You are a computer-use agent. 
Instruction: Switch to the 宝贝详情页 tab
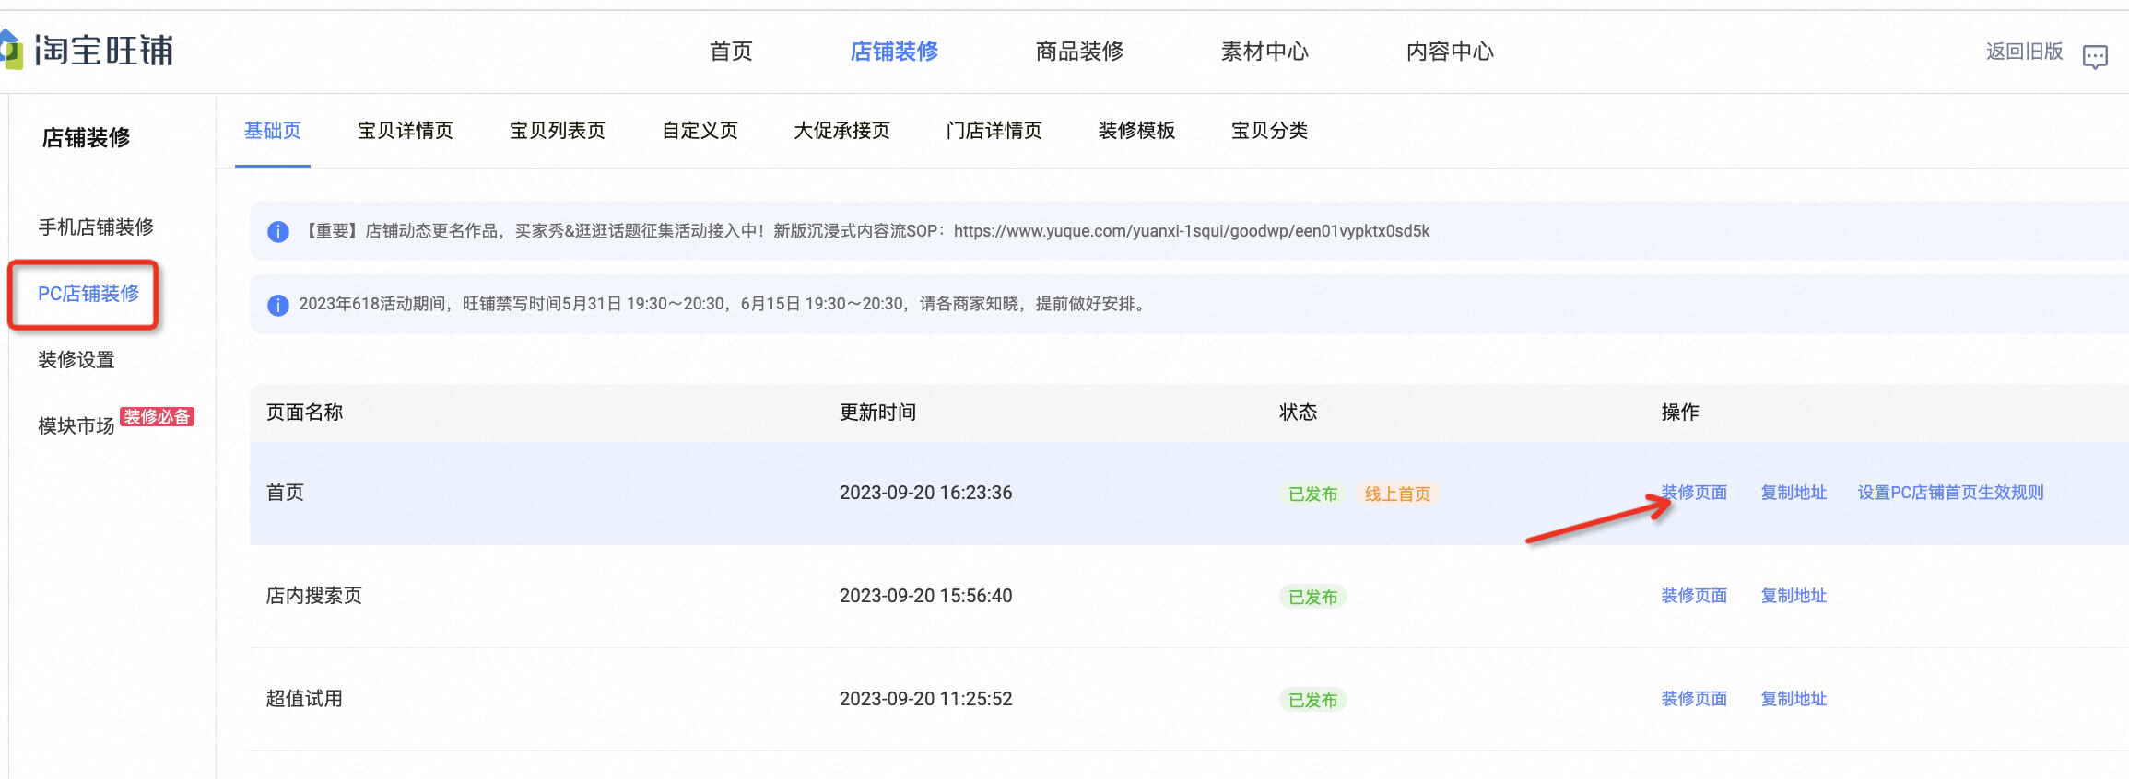(406, 131)
